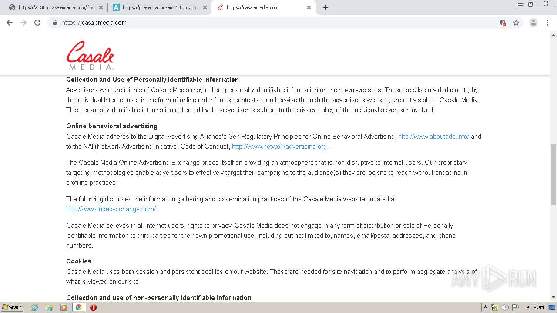Screen dimensions: 557x313
Task: Click the red antivirus taskbar icon
Action: (x=93, y=307)
